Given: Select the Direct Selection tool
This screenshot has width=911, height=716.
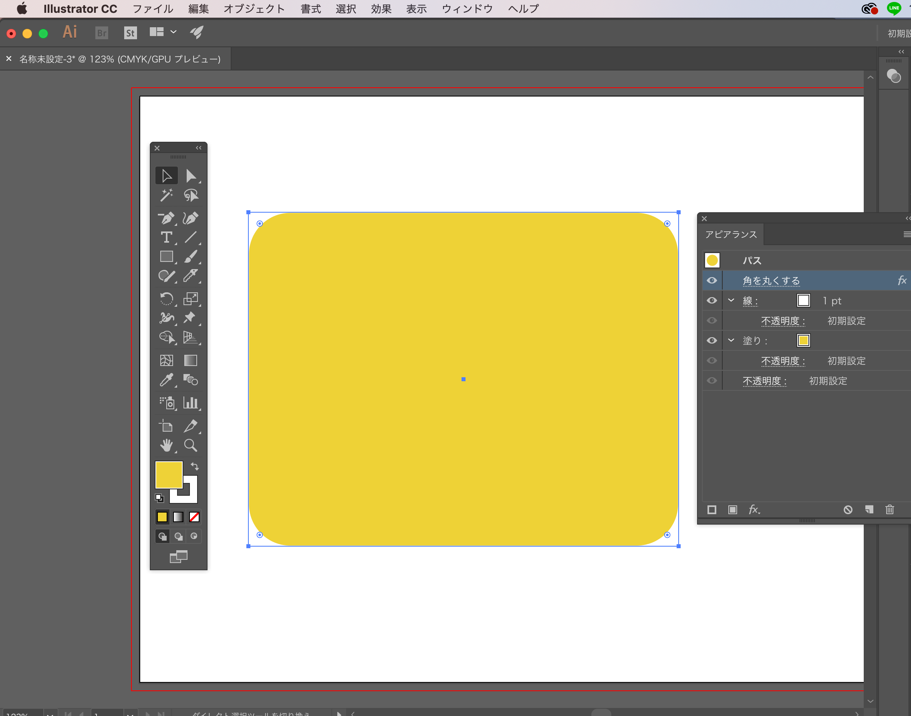Looking at the screenshot, I should tap(190, 176).
